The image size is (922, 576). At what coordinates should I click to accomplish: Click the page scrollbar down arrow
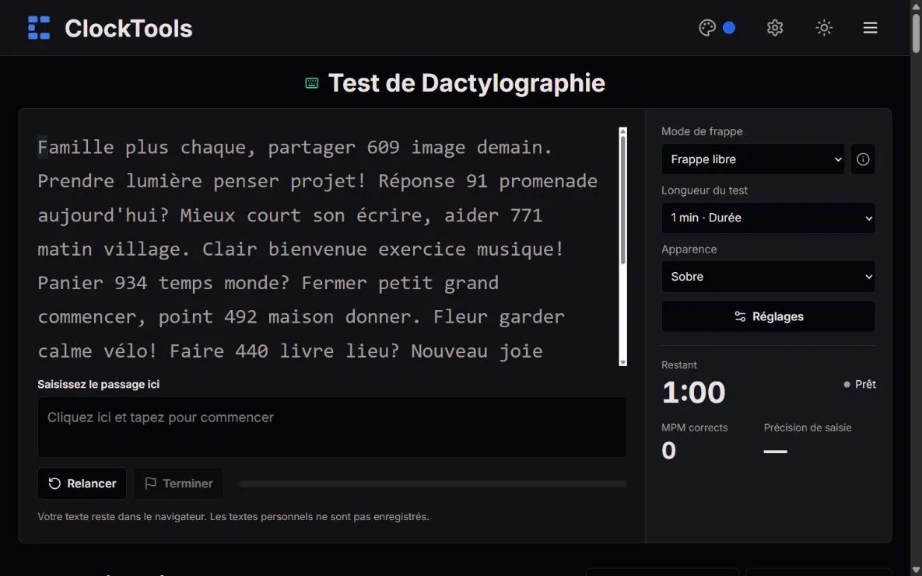point(916,570)
